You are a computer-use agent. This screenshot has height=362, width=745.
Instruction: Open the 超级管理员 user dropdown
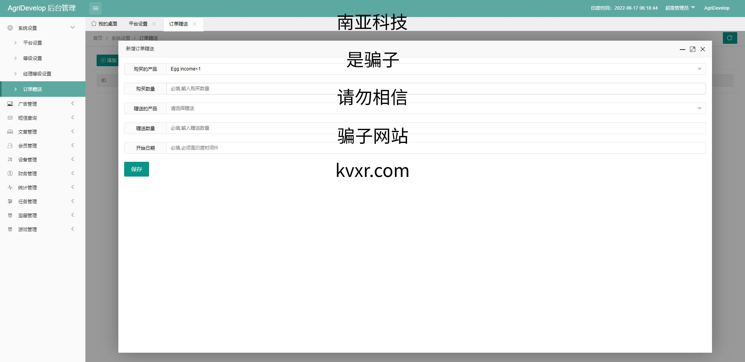680,8
